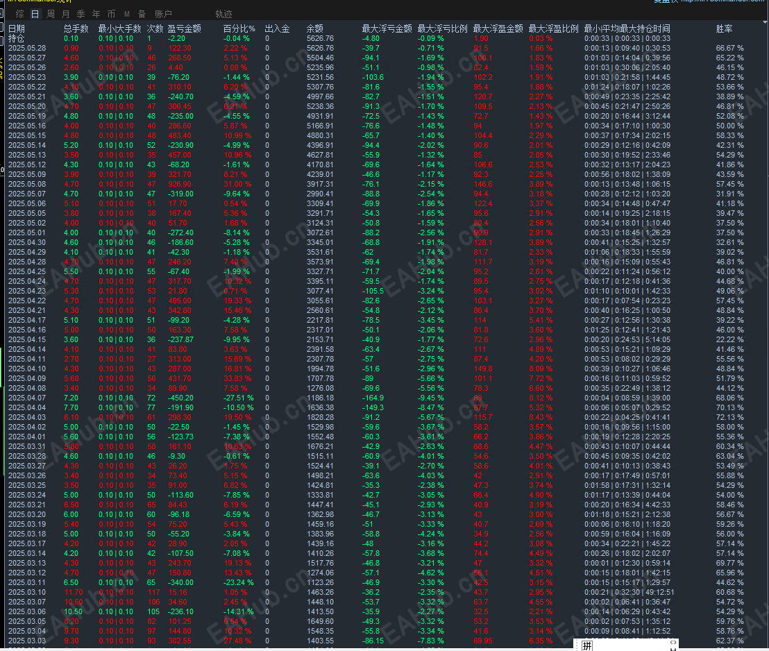The height and width of the screenshot is (651, 769).
Task: Click the 926.90 profit amount cell
Action: click(180, 184)
